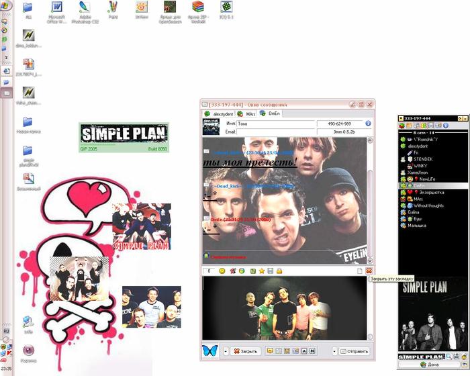This screenshot has height=376, width=470.
Task: Open contact info via the blue 'i' icon
Action: pos(368,124)
